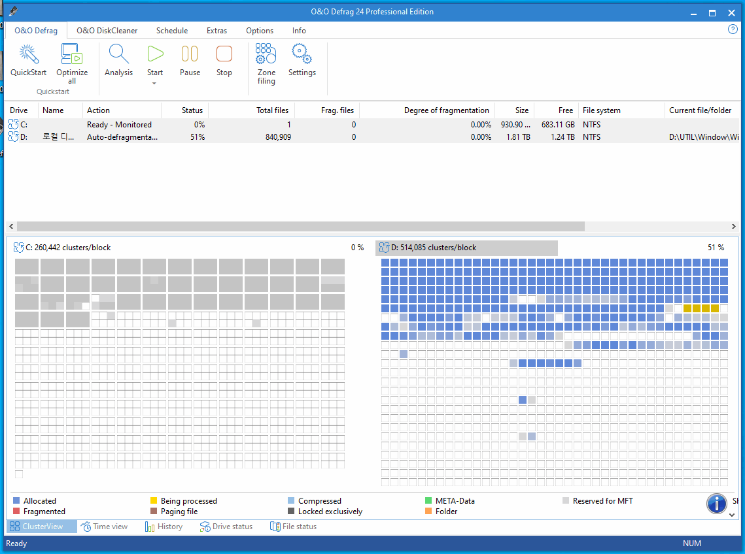Screen dimensions: 745x554
Task: Click the QuickStart wand icon
Action: (x=28, y=55)
